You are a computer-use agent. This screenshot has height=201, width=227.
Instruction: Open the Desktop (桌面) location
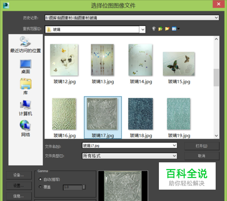point(25,67)
